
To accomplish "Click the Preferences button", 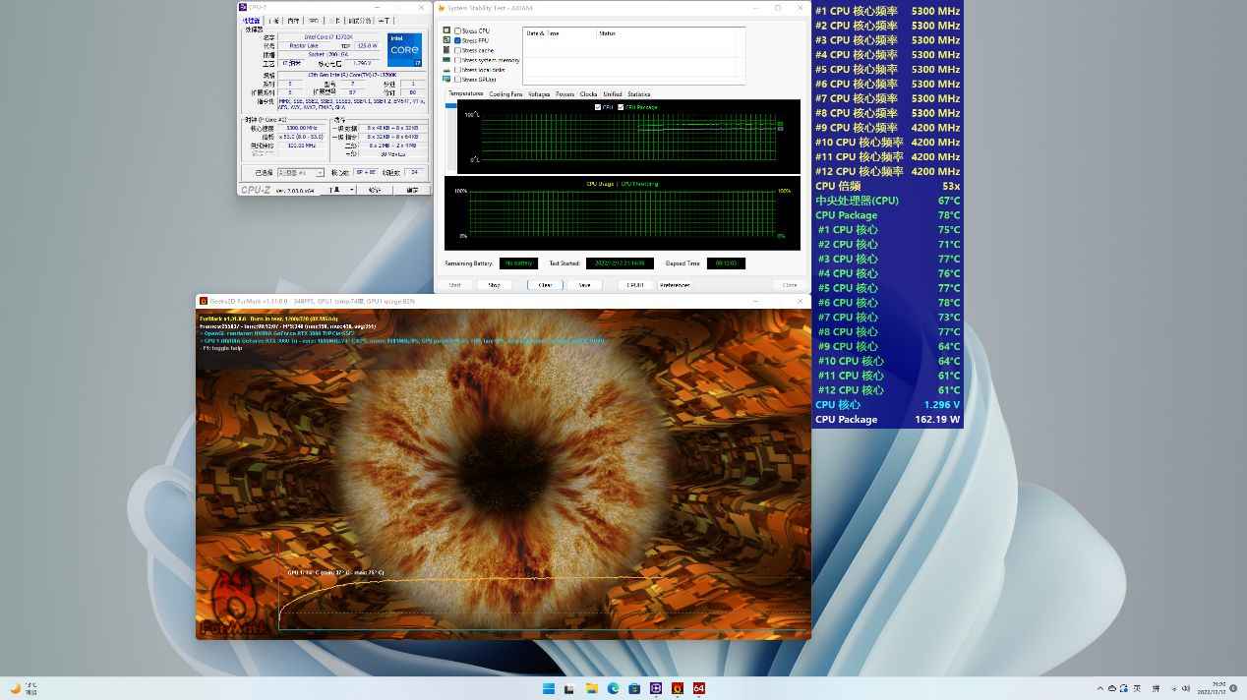I will pyautogui.click(x=675, y=285).
